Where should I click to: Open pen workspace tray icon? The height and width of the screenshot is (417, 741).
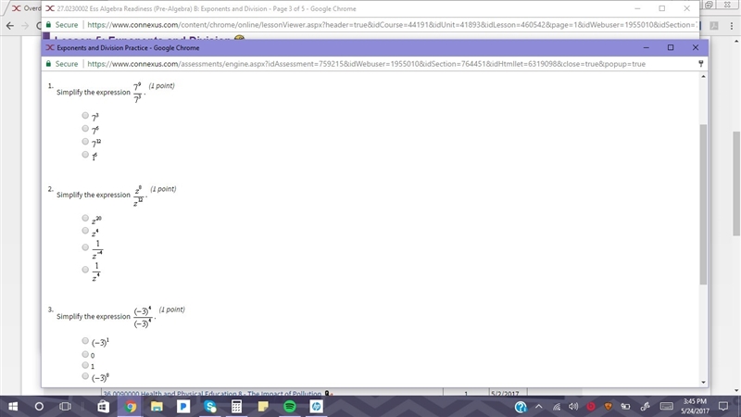coord(645,407)
